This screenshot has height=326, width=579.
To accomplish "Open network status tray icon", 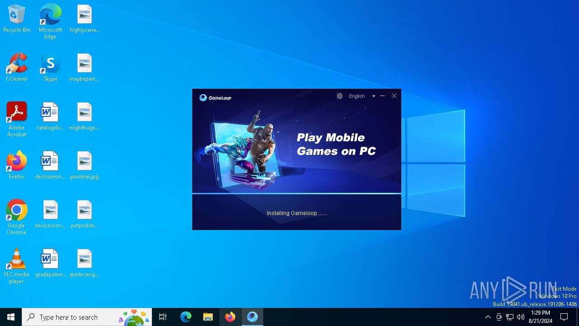I will tap(510, 317).
